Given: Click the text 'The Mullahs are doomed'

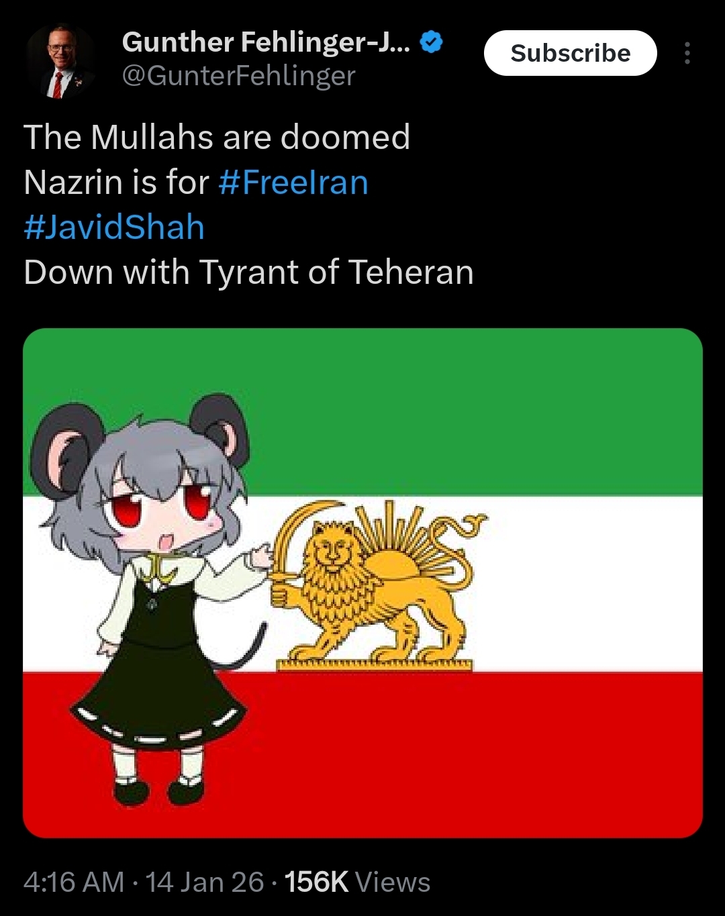Looking at the screenshot, I should [x=217, y=137].
